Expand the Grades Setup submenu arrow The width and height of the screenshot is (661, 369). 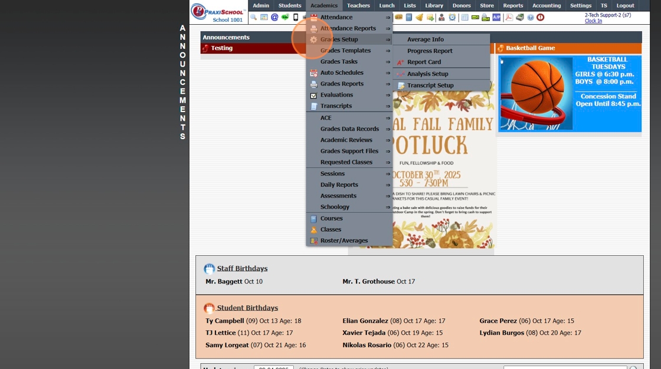pyautogui.click(x=388, y=39)
